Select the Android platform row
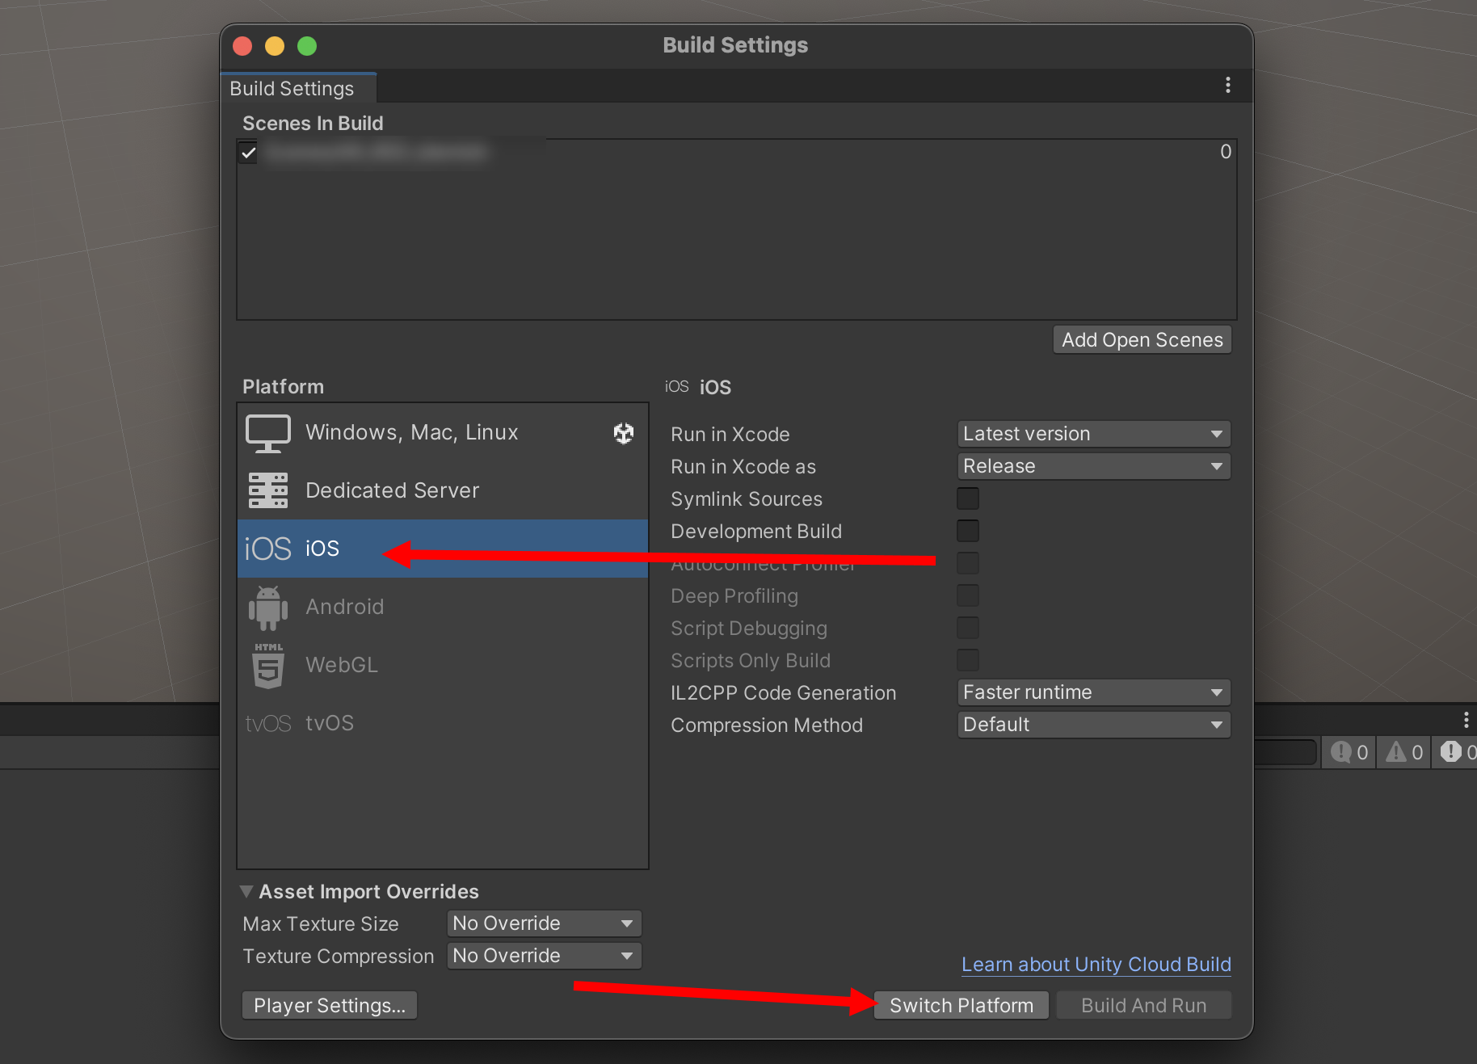Image resolution: width=1477 pixels, height=1064 pixels. (443, 607)
